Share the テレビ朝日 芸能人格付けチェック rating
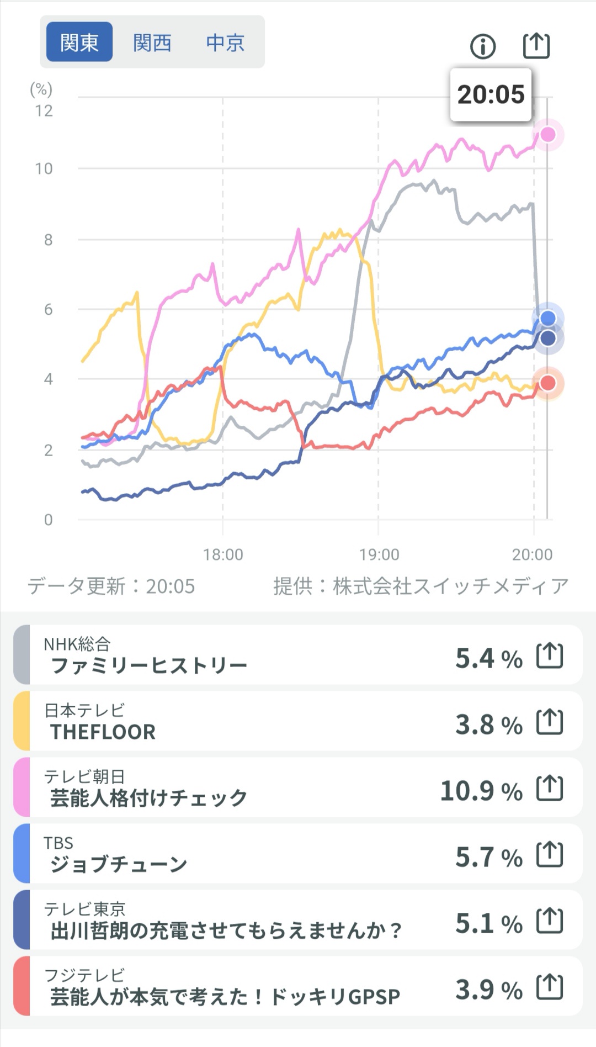 click(x=550, y=789)
